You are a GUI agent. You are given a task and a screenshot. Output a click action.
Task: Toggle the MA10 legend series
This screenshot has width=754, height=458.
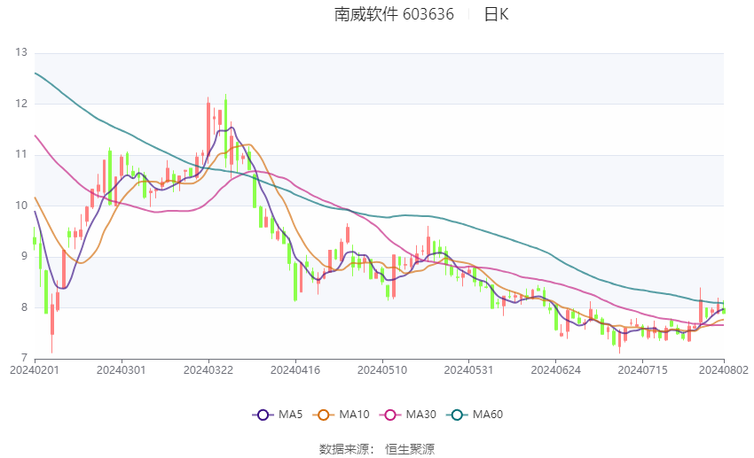click(x=341, y=415)
